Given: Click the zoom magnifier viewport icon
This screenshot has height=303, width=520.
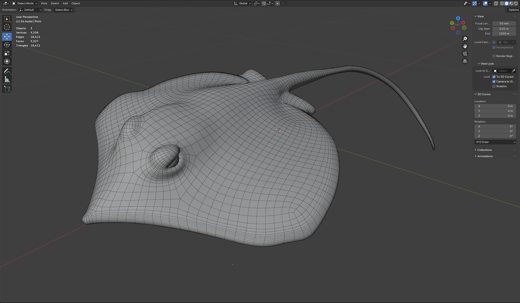Looking at the screenshot, I should [x=465, y=39].
